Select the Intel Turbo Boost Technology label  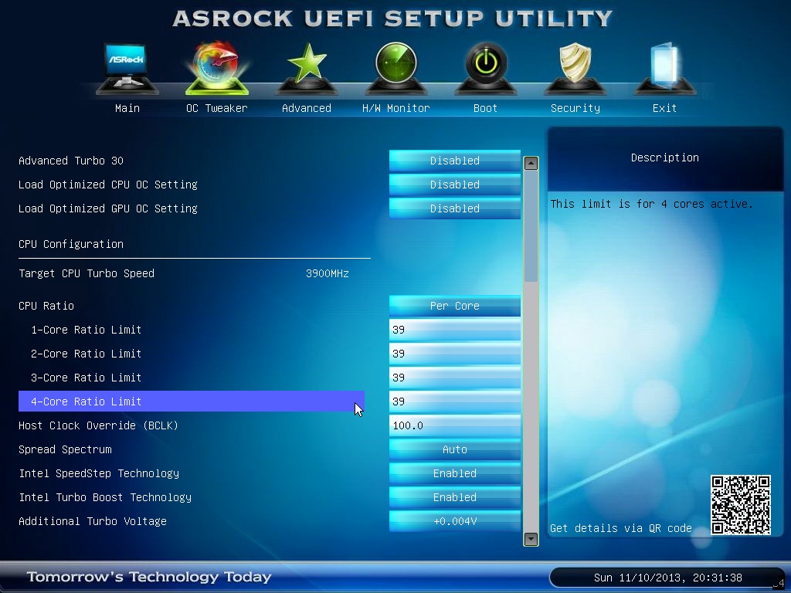pos(105,497)
